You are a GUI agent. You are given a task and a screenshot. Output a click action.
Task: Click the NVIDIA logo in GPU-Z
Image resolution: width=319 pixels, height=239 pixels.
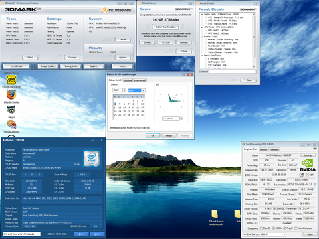coord(308,165)
